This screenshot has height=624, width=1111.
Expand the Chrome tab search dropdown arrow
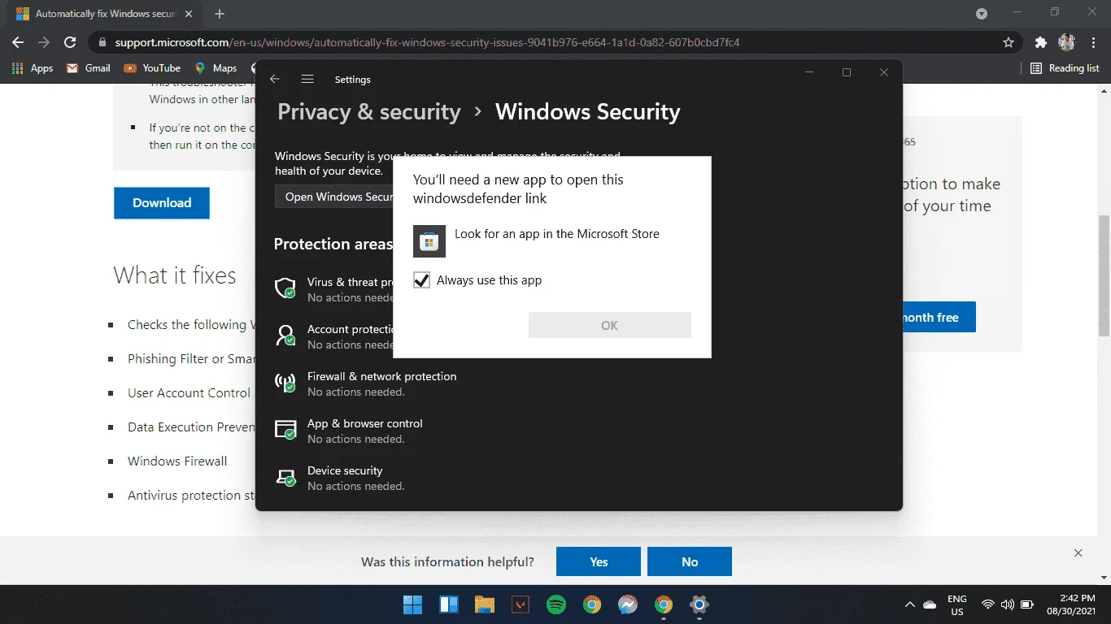tap(982, 14)
